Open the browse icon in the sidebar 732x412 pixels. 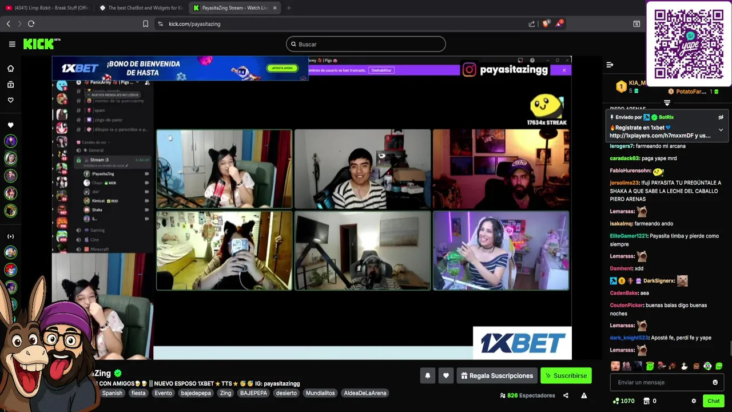10,85
